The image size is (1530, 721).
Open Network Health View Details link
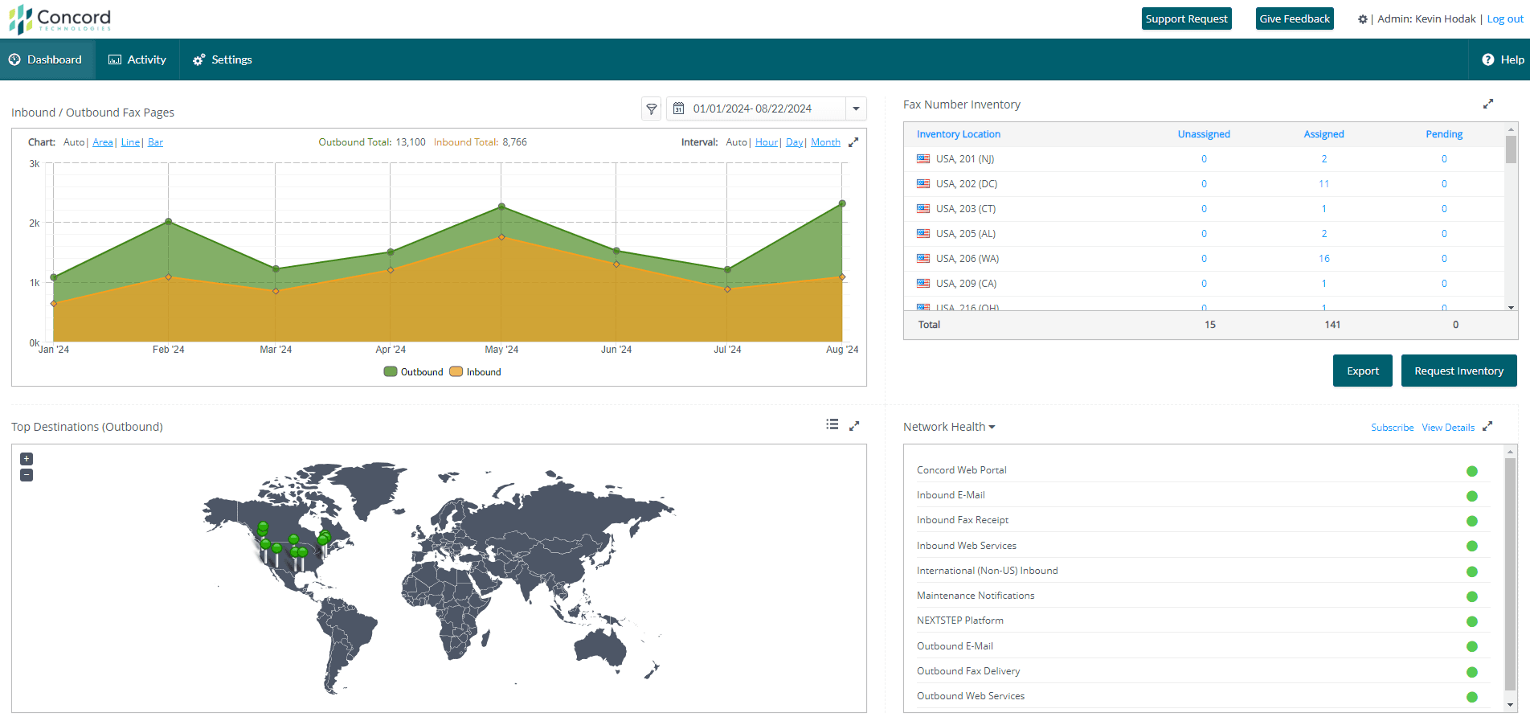coord(1448,428)
